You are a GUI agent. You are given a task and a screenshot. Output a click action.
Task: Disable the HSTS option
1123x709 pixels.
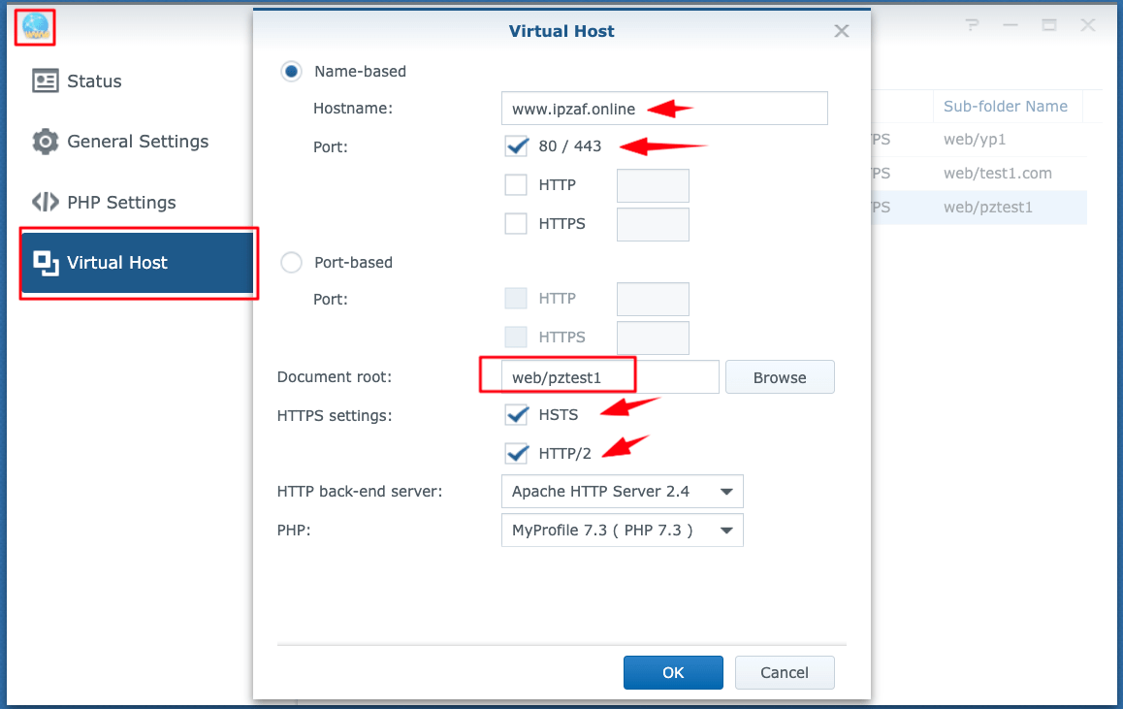pos(516,414)
